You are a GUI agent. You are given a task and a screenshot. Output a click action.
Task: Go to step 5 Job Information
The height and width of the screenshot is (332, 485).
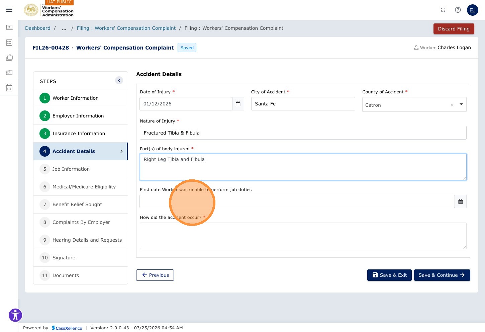81,169
